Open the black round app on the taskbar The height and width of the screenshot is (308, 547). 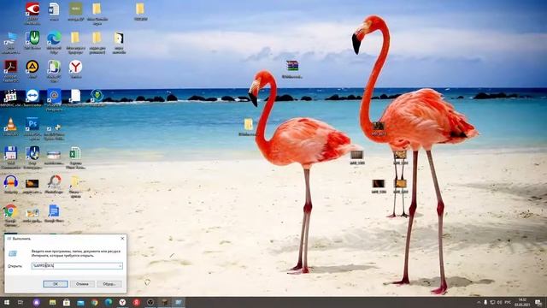click(x=150, y=302)
